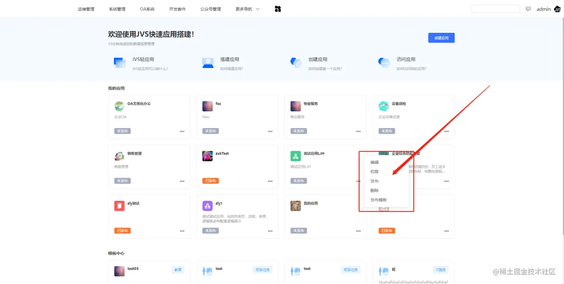Click the IT服务 tag on gj template
Viewport: 564px width, 284px height.
441,270
